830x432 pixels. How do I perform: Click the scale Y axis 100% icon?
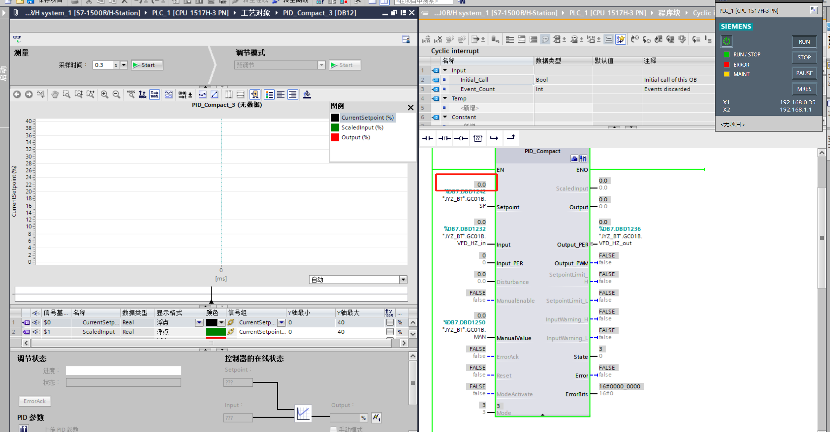click(142, 95)
